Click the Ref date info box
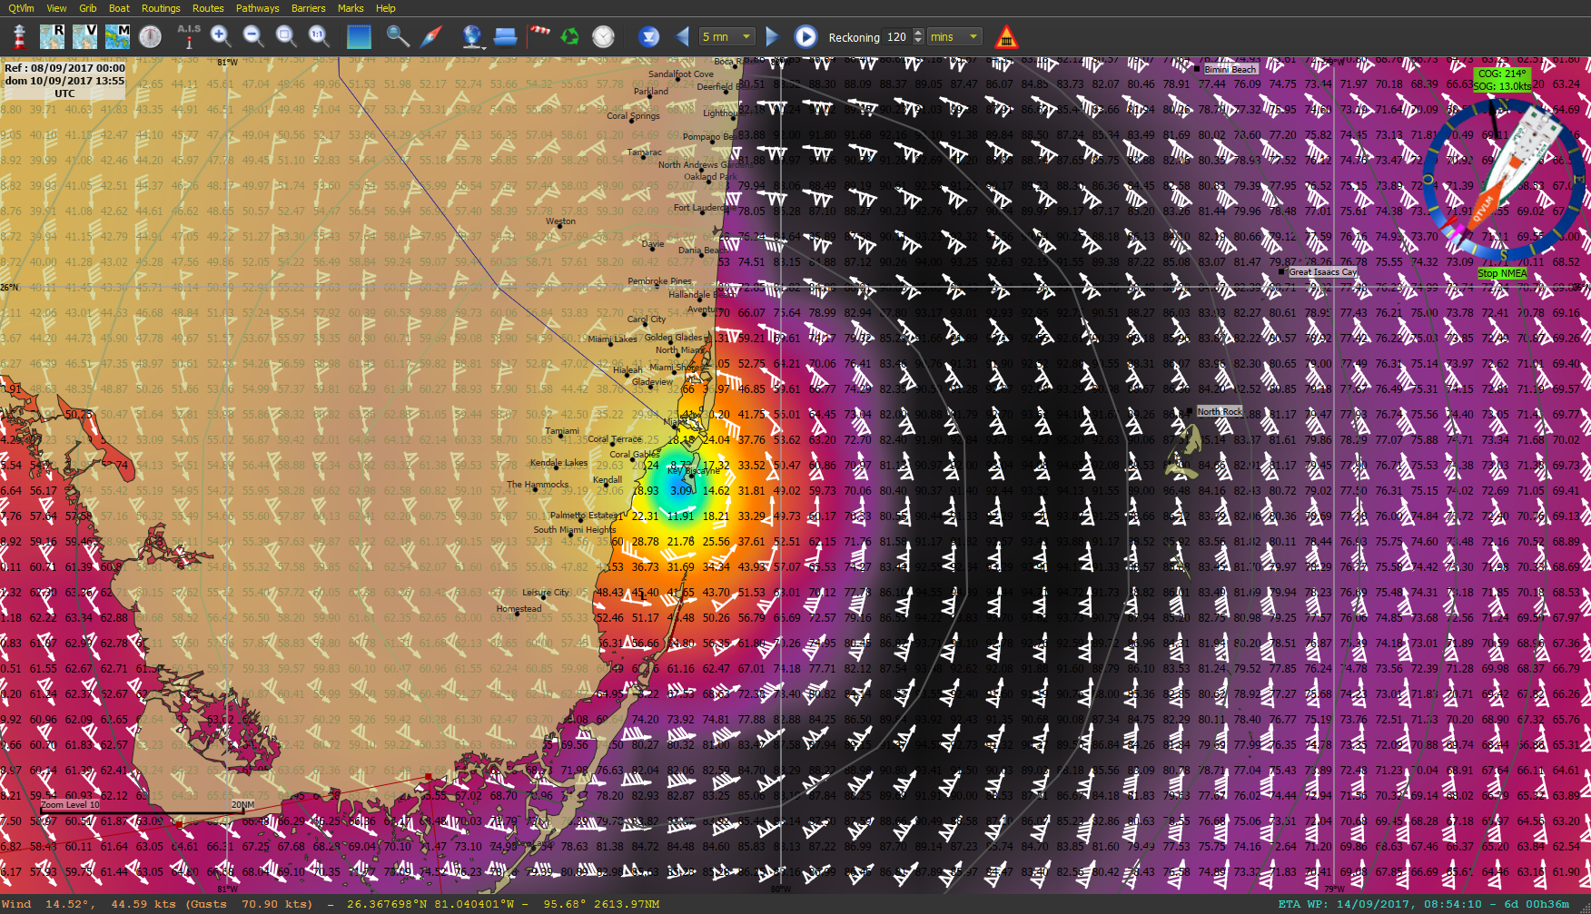1591x914 pixels. point(64,80)
